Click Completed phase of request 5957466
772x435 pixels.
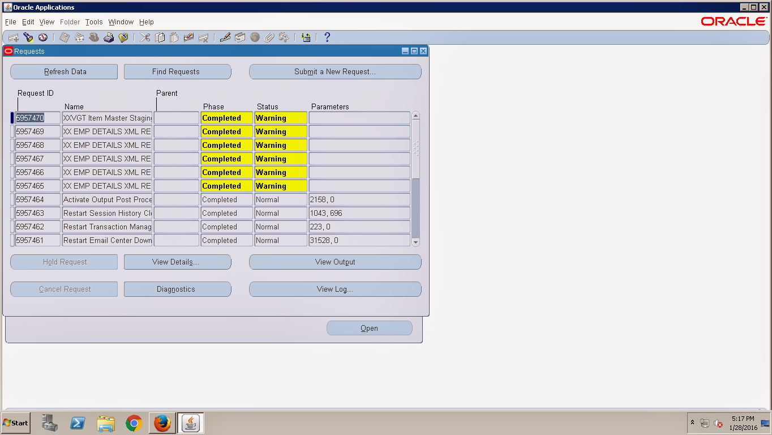click(227, 173)
